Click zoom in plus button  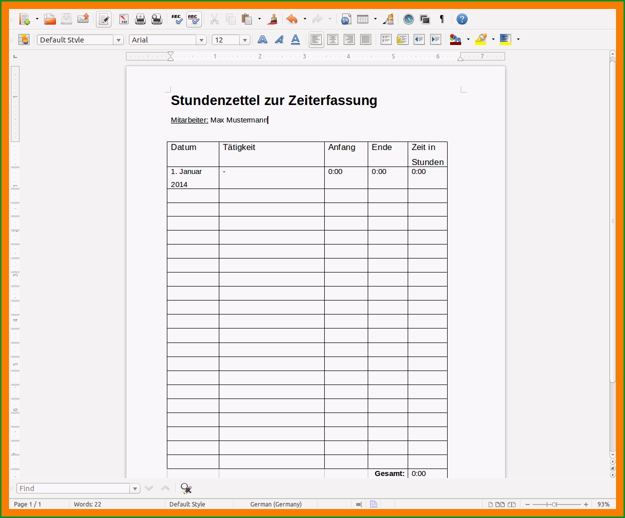pos(586,504)
